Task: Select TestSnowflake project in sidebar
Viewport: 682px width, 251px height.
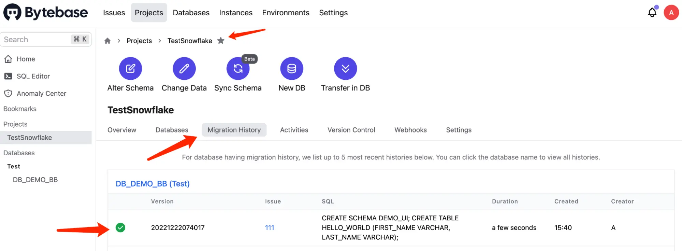Action: [x=46, y=138]
